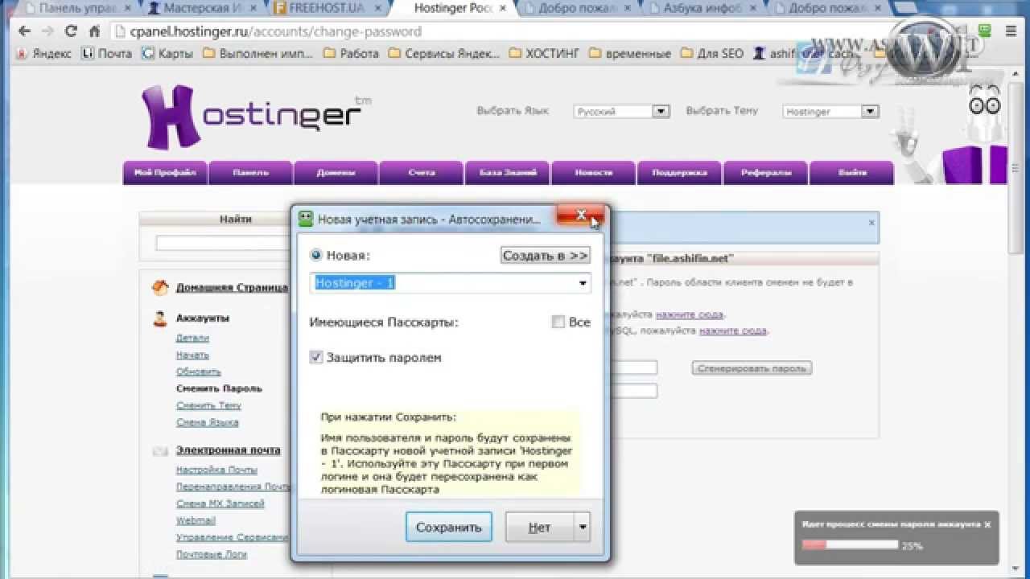Open the Сменить Тему sidebar link

pyautogui.click(x=208, y=405)
